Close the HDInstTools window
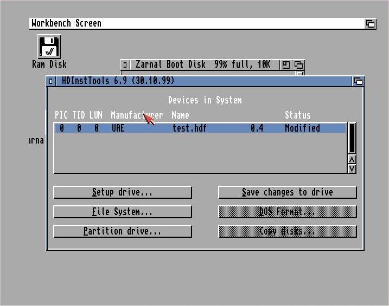This screenshot has height=306, width=389. 51,81
